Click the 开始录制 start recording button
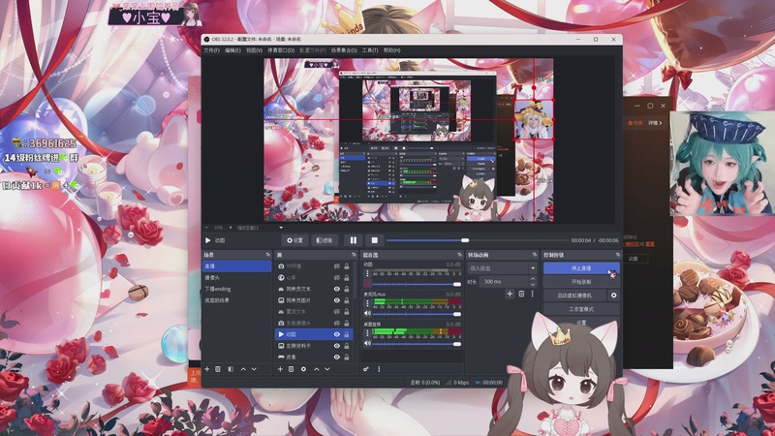This screenshot has width=775, height=436. (581, 282)
